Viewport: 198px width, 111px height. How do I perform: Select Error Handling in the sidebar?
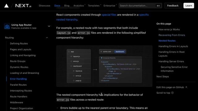tap(18, 79)
